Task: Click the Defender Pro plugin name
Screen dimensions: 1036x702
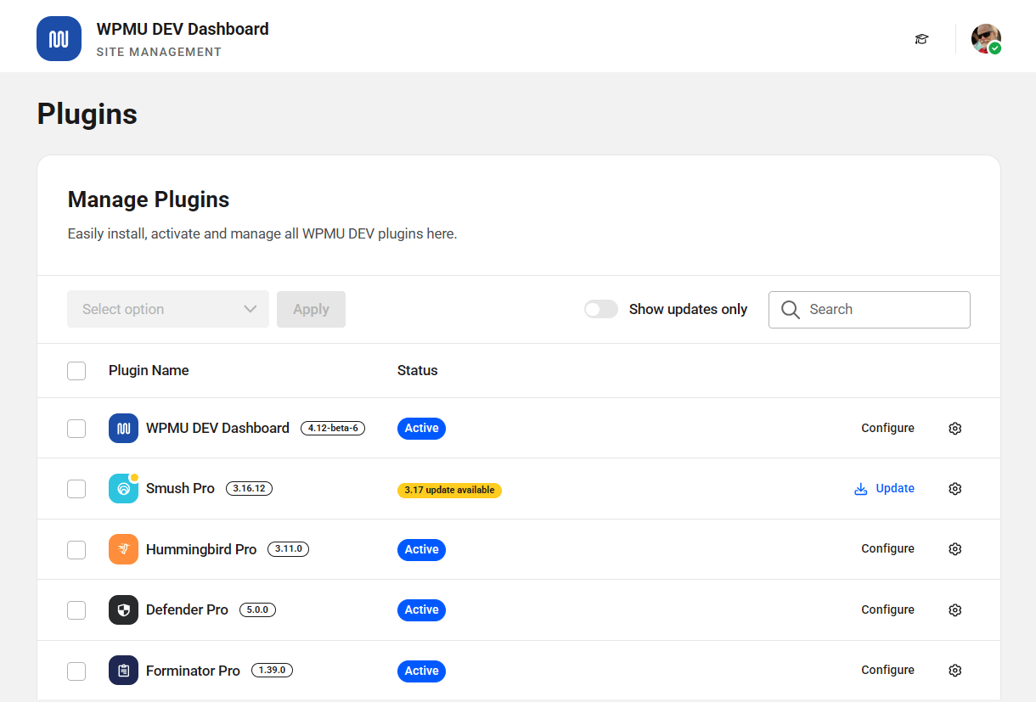Action: [x=187, y=609]
